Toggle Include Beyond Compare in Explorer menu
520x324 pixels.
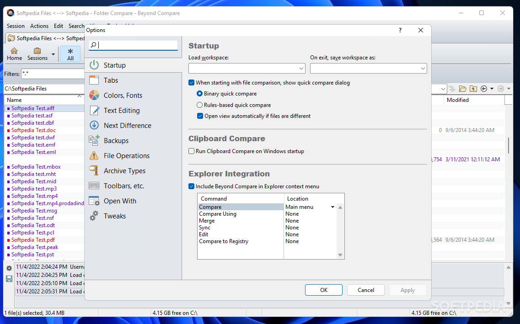click(x=191, y=186)
